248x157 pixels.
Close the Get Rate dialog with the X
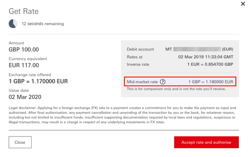(x=243, y=4)
